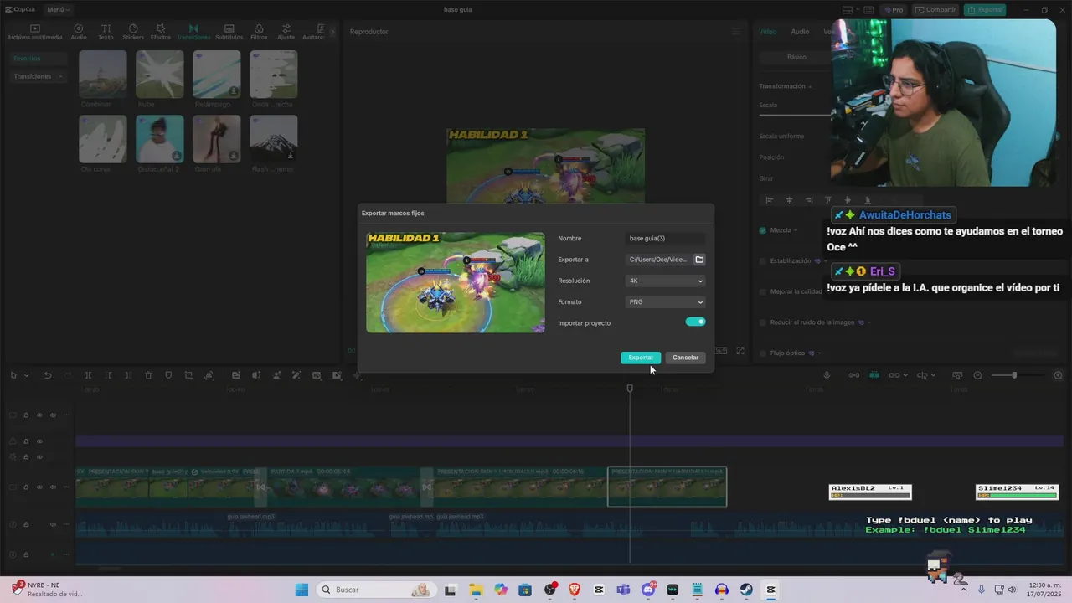Click the taskbar Buscar search box
The height and width of the screenshot is (603, 1072).
click(375, 590)
